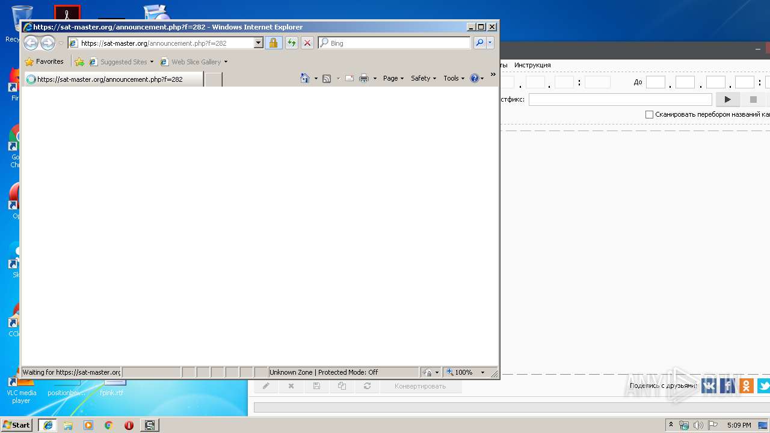Click the Favorites star button
The height and width of the screenshot is (433, 770).
coord(44,61)
